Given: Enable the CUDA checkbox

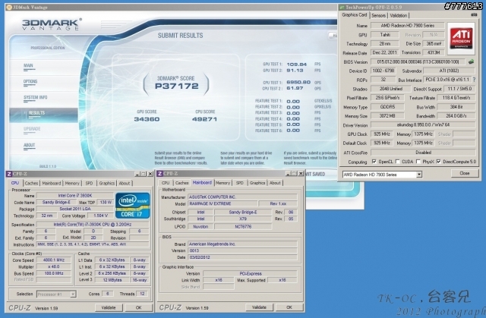Looking at the screenshot, I should [x=398, y=162].
